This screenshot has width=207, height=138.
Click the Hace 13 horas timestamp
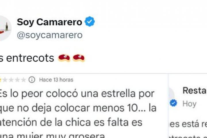click(x=56, y=80)
